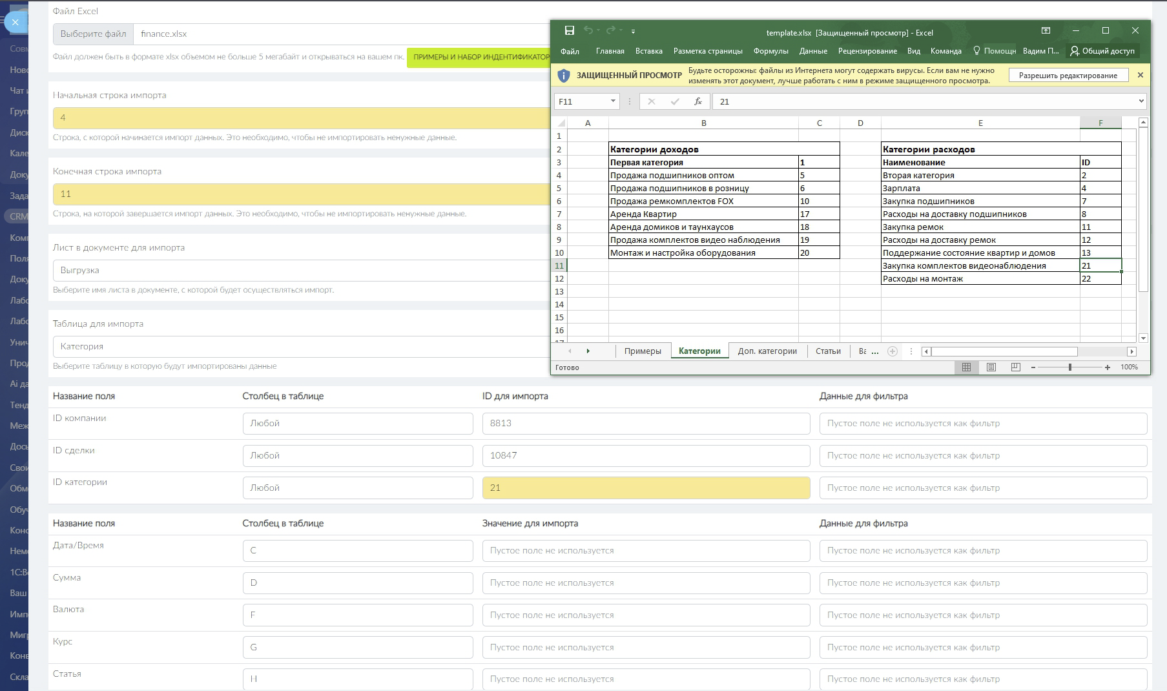Select the cell Зарплата in the sheet

click(x=980, y=188)
